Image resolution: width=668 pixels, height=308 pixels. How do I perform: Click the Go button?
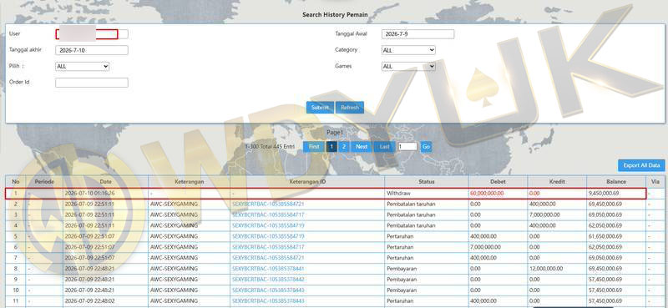click(x=426, y=147)
